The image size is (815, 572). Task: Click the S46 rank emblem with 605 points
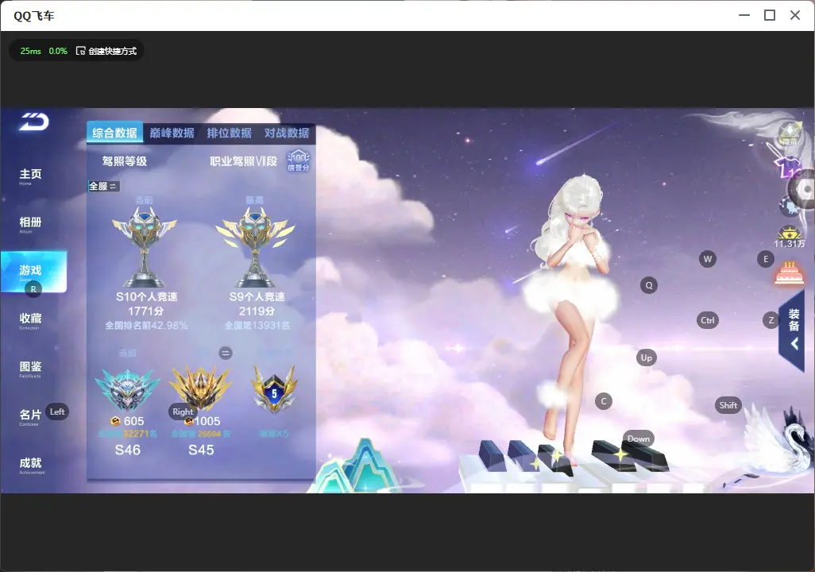pos(127,390)
